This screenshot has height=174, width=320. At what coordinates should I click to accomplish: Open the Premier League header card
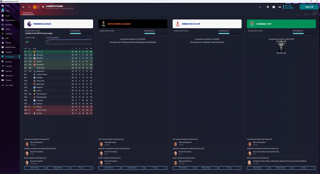(x=58, y=24)
